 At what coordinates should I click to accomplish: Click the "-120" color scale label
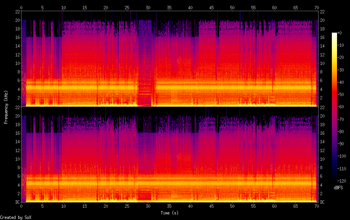342,181
